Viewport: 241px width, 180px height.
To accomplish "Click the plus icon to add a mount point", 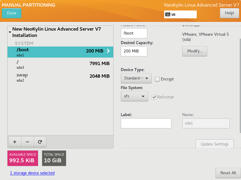I will click(15, 142).
